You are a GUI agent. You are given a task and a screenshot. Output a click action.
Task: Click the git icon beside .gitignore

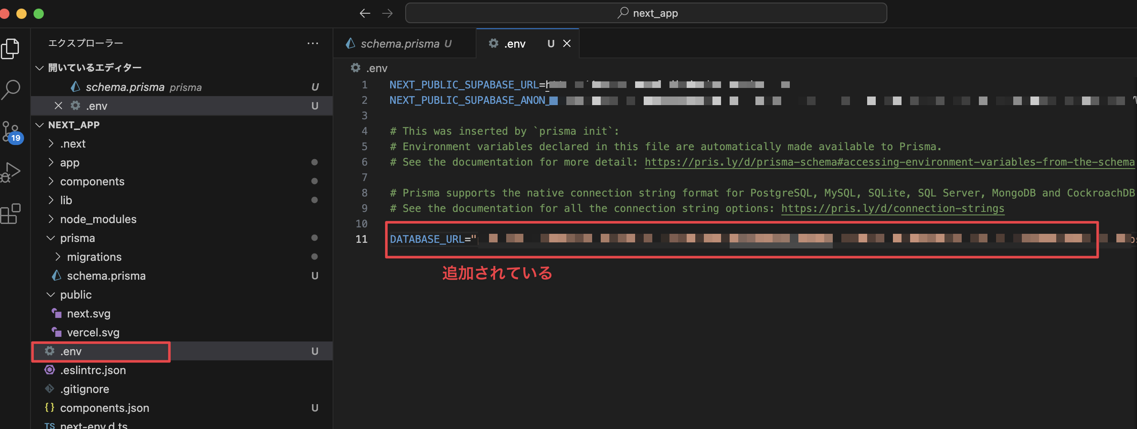pyautogui.click(x=50, y=389)
